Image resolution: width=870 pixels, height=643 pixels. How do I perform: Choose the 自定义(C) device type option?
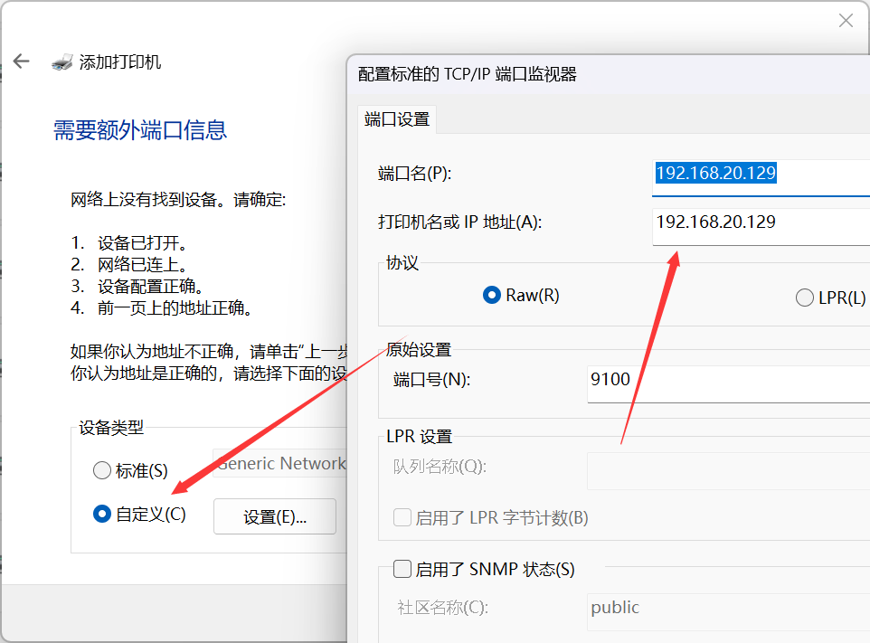click(101, 514)
